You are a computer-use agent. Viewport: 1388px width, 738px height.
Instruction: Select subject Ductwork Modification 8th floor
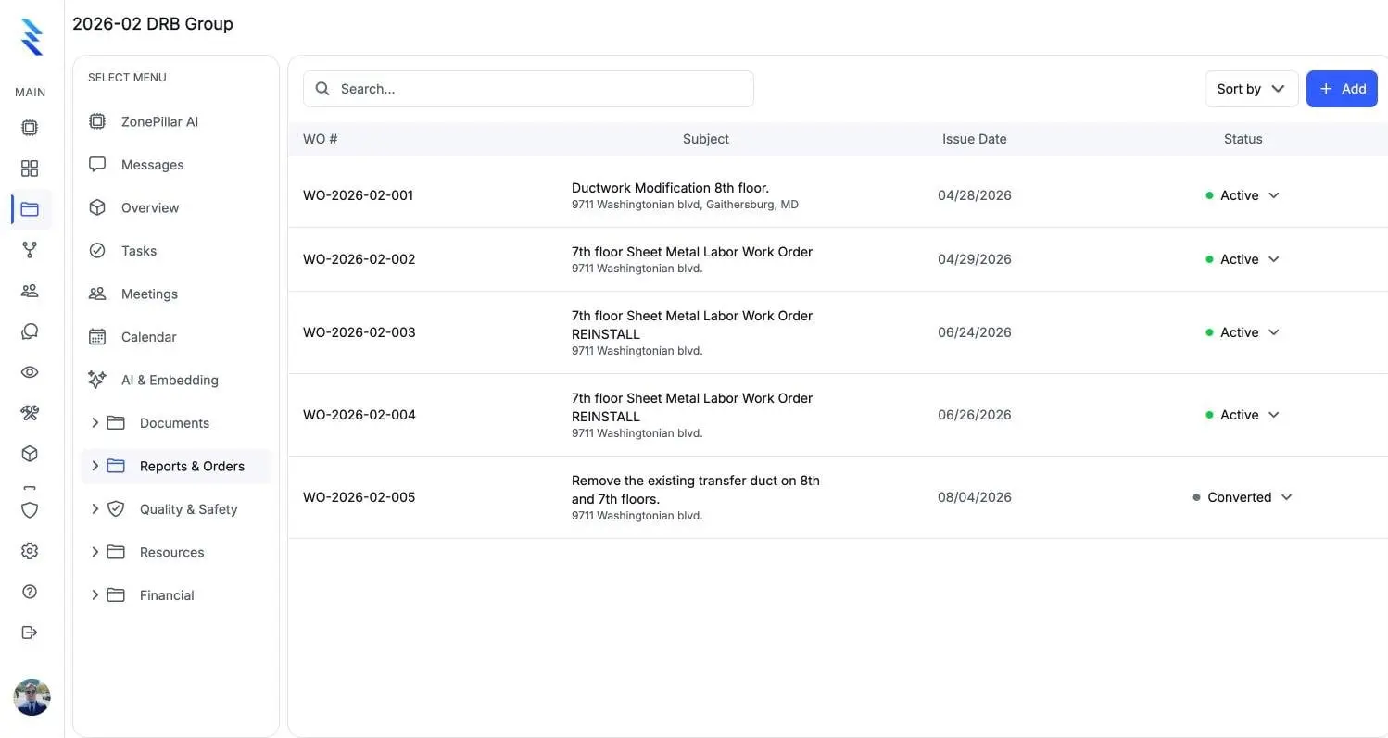click(x=670, y=188)
